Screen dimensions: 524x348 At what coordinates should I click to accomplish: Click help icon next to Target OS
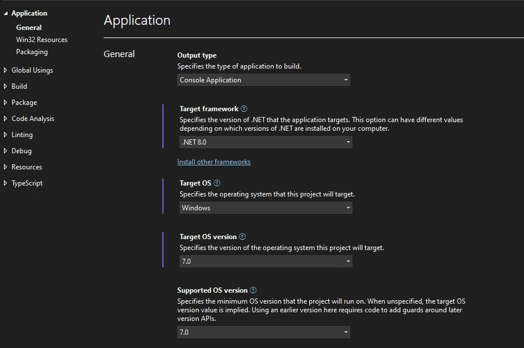pyautogui.click(x=217, y=183)
